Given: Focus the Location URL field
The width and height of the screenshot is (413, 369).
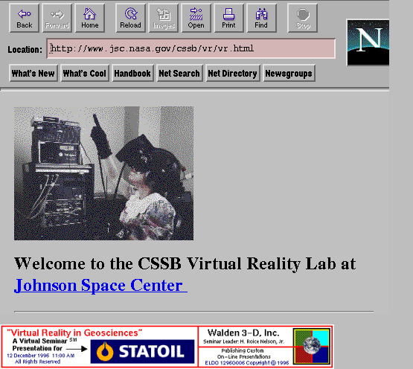Looking at the screenshot, I should [191, 48].
